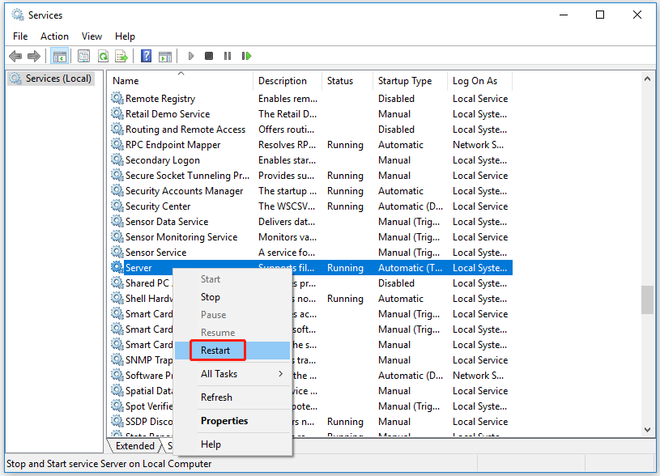Choose Stop in the context menu

click(x=232, y=297)
